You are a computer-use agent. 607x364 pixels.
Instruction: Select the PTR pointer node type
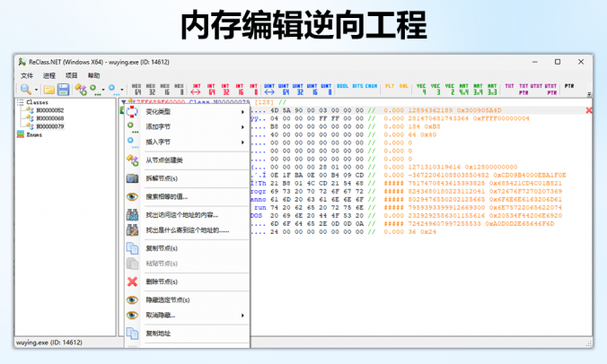(569, 86)
